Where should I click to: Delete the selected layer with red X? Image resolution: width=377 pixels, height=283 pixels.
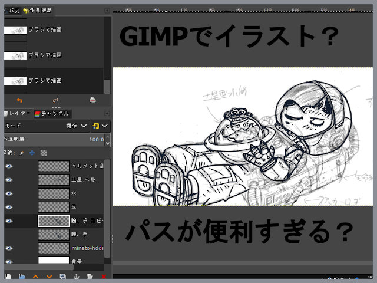coord(104,277)
